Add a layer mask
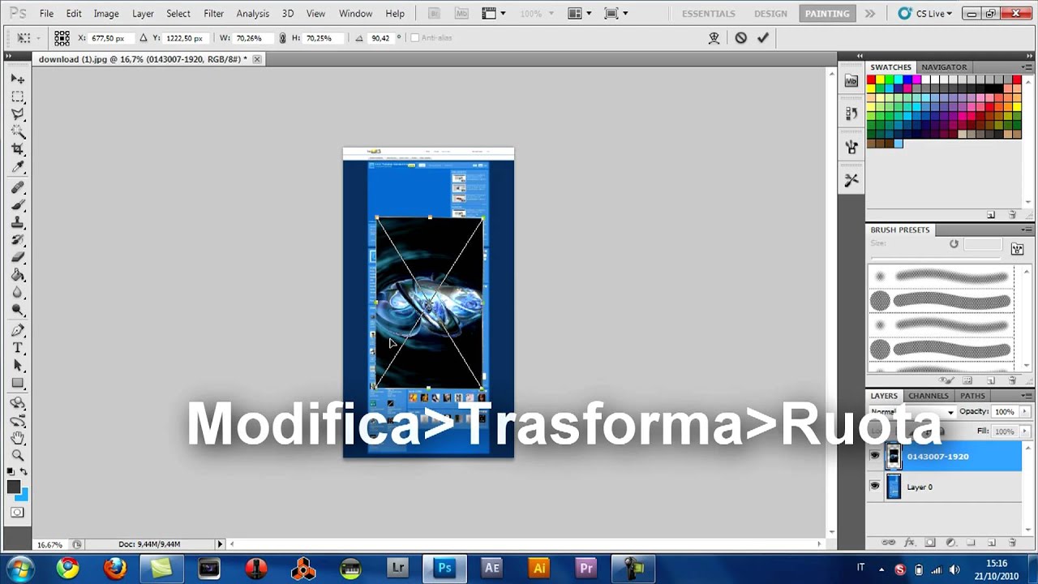The height and width of the screenshot is (584, 1038). click(x=929, y=543)
